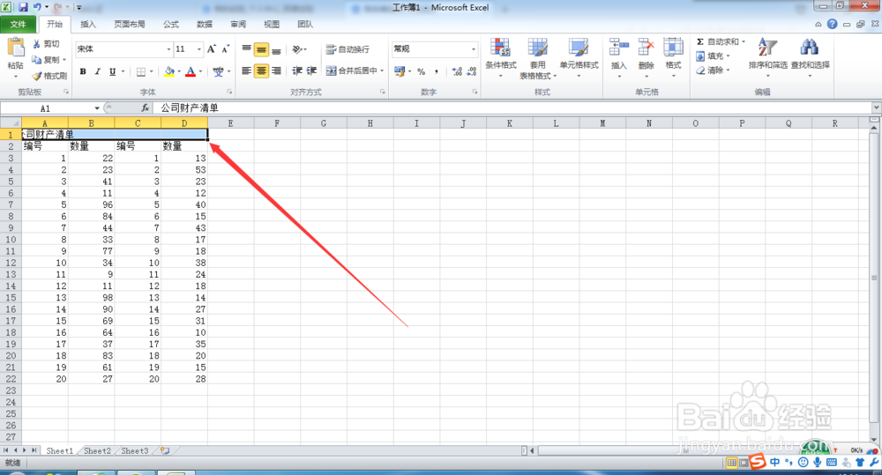
Task: Click decrease decimal icon
Action: tap(471, 71)
